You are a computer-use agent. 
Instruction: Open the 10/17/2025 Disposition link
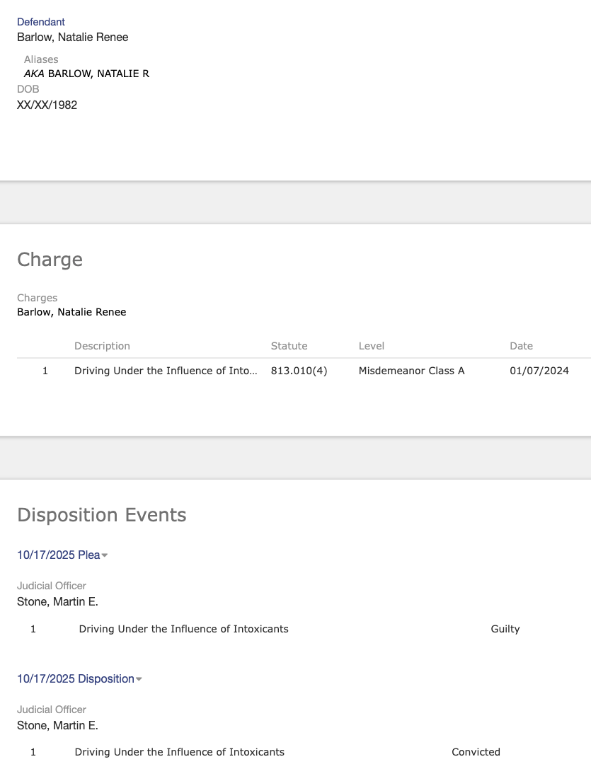[75, 679]
